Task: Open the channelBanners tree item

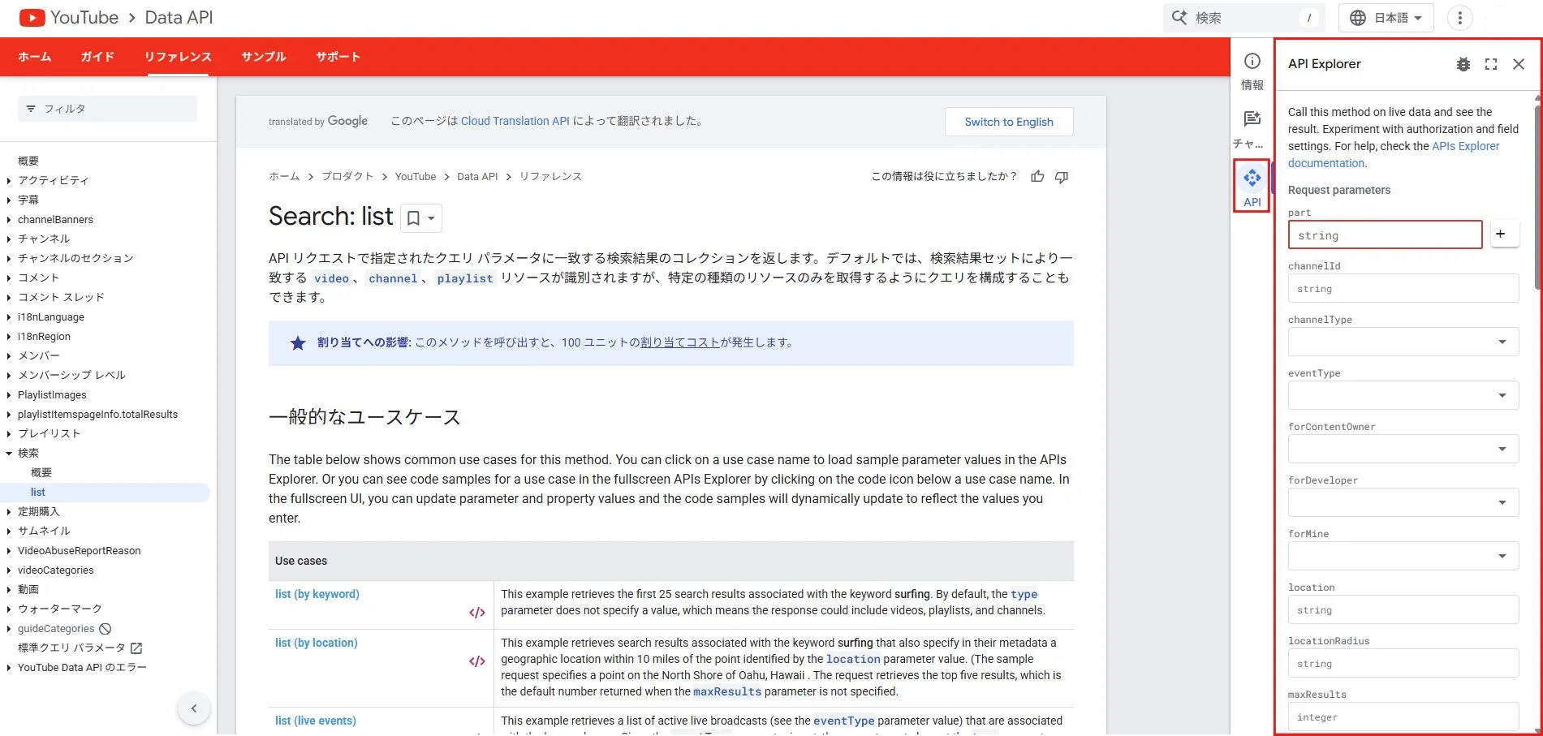Action: pos(55,219)
